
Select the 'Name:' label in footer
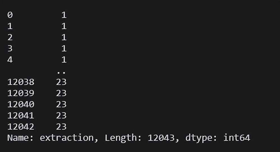pos(20,138)
